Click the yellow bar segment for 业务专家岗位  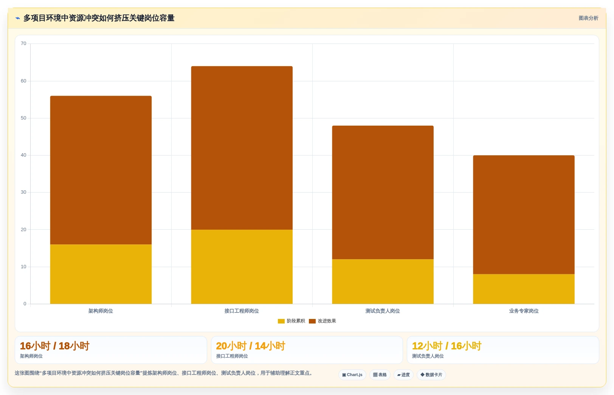pos(524,289)
